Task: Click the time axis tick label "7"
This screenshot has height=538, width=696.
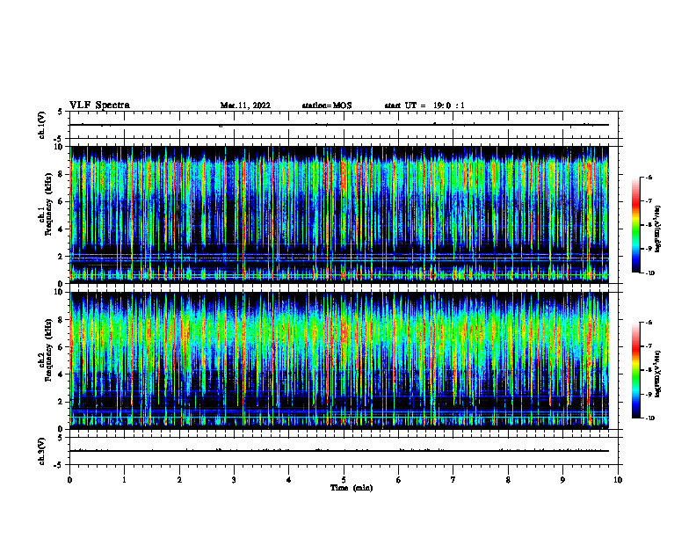Action: [x=453, y=480]
